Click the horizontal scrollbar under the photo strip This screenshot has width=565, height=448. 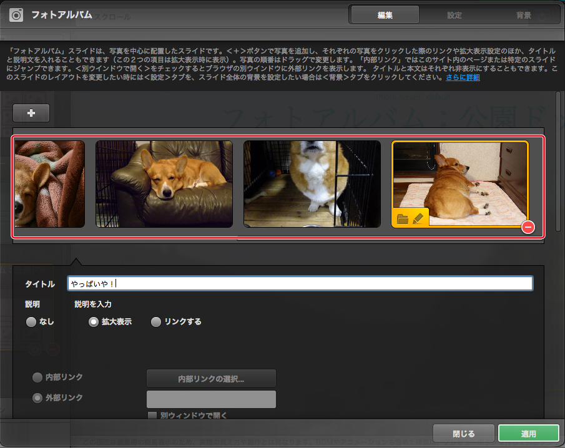tap(390, 238)
